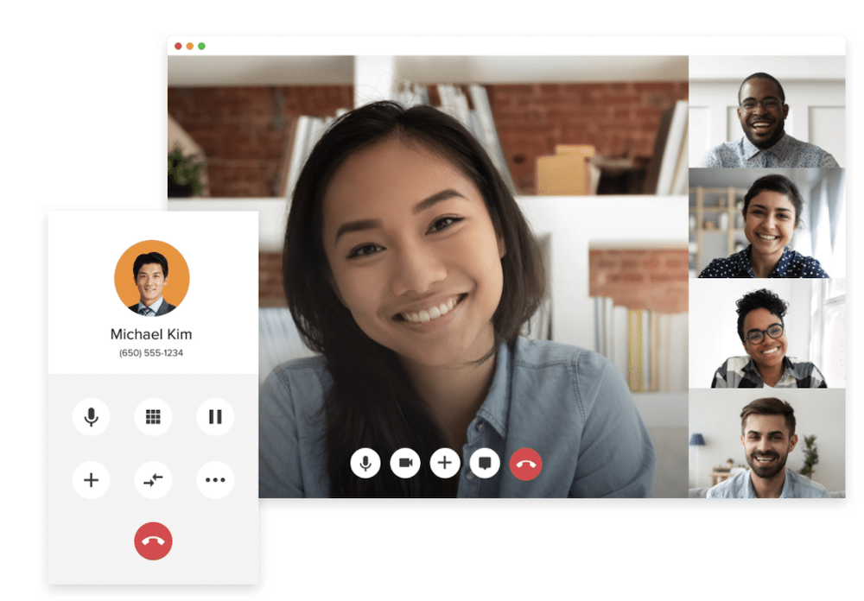Screen dimensions: 864x601
Task: Select thumbnail of bearded man
Action: click(766, 443)
